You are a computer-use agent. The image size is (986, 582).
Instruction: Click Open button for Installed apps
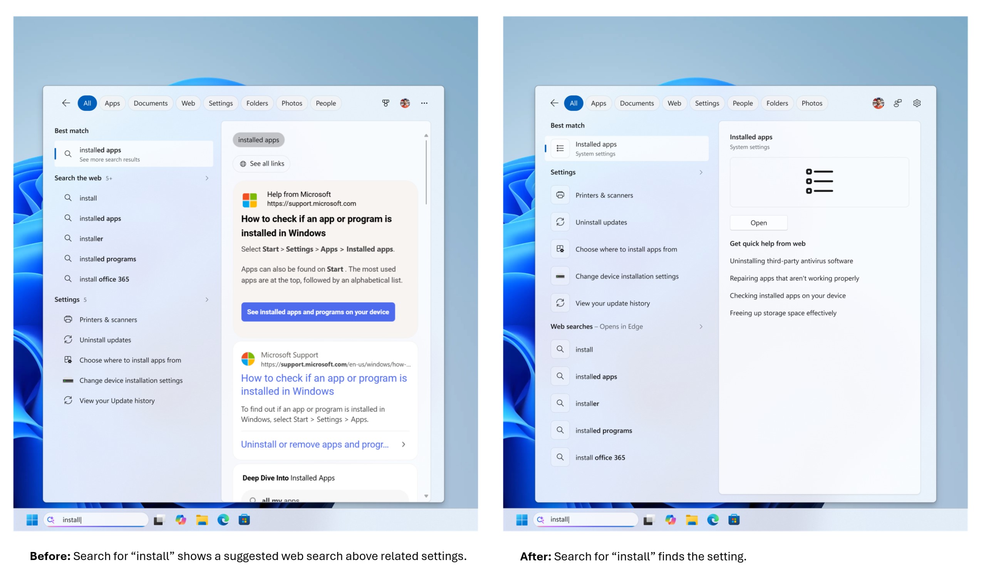click(x=758, y=223)
